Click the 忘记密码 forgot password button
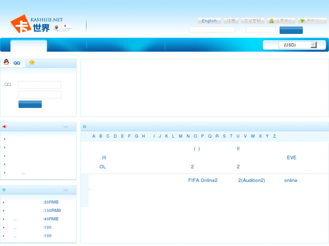This screenshot has height=246, width=329. [253, 21]
